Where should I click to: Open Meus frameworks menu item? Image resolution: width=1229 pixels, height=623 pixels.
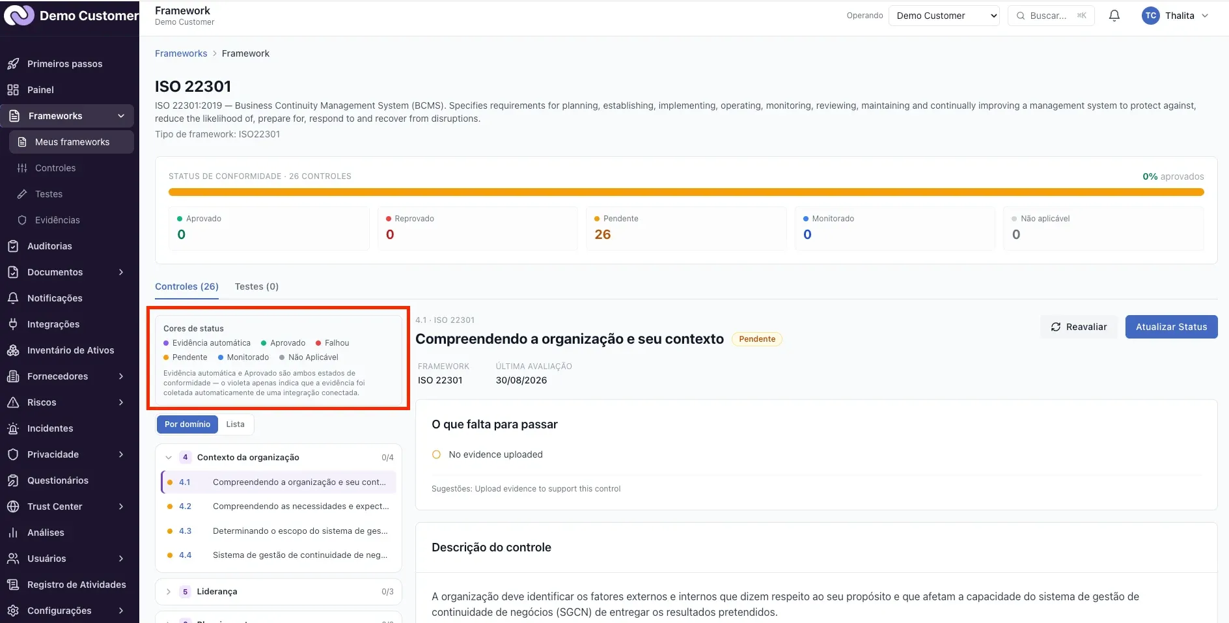[72, 142]
